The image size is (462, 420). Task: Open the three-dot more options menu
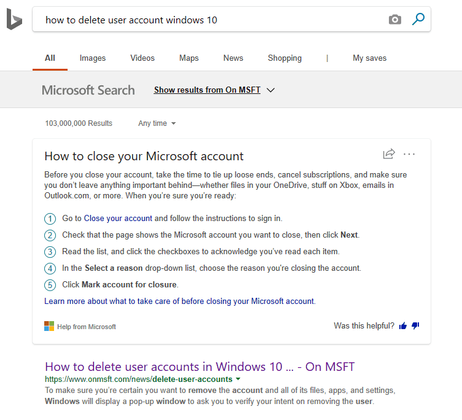pyautogui.click(x=410, y=154)
